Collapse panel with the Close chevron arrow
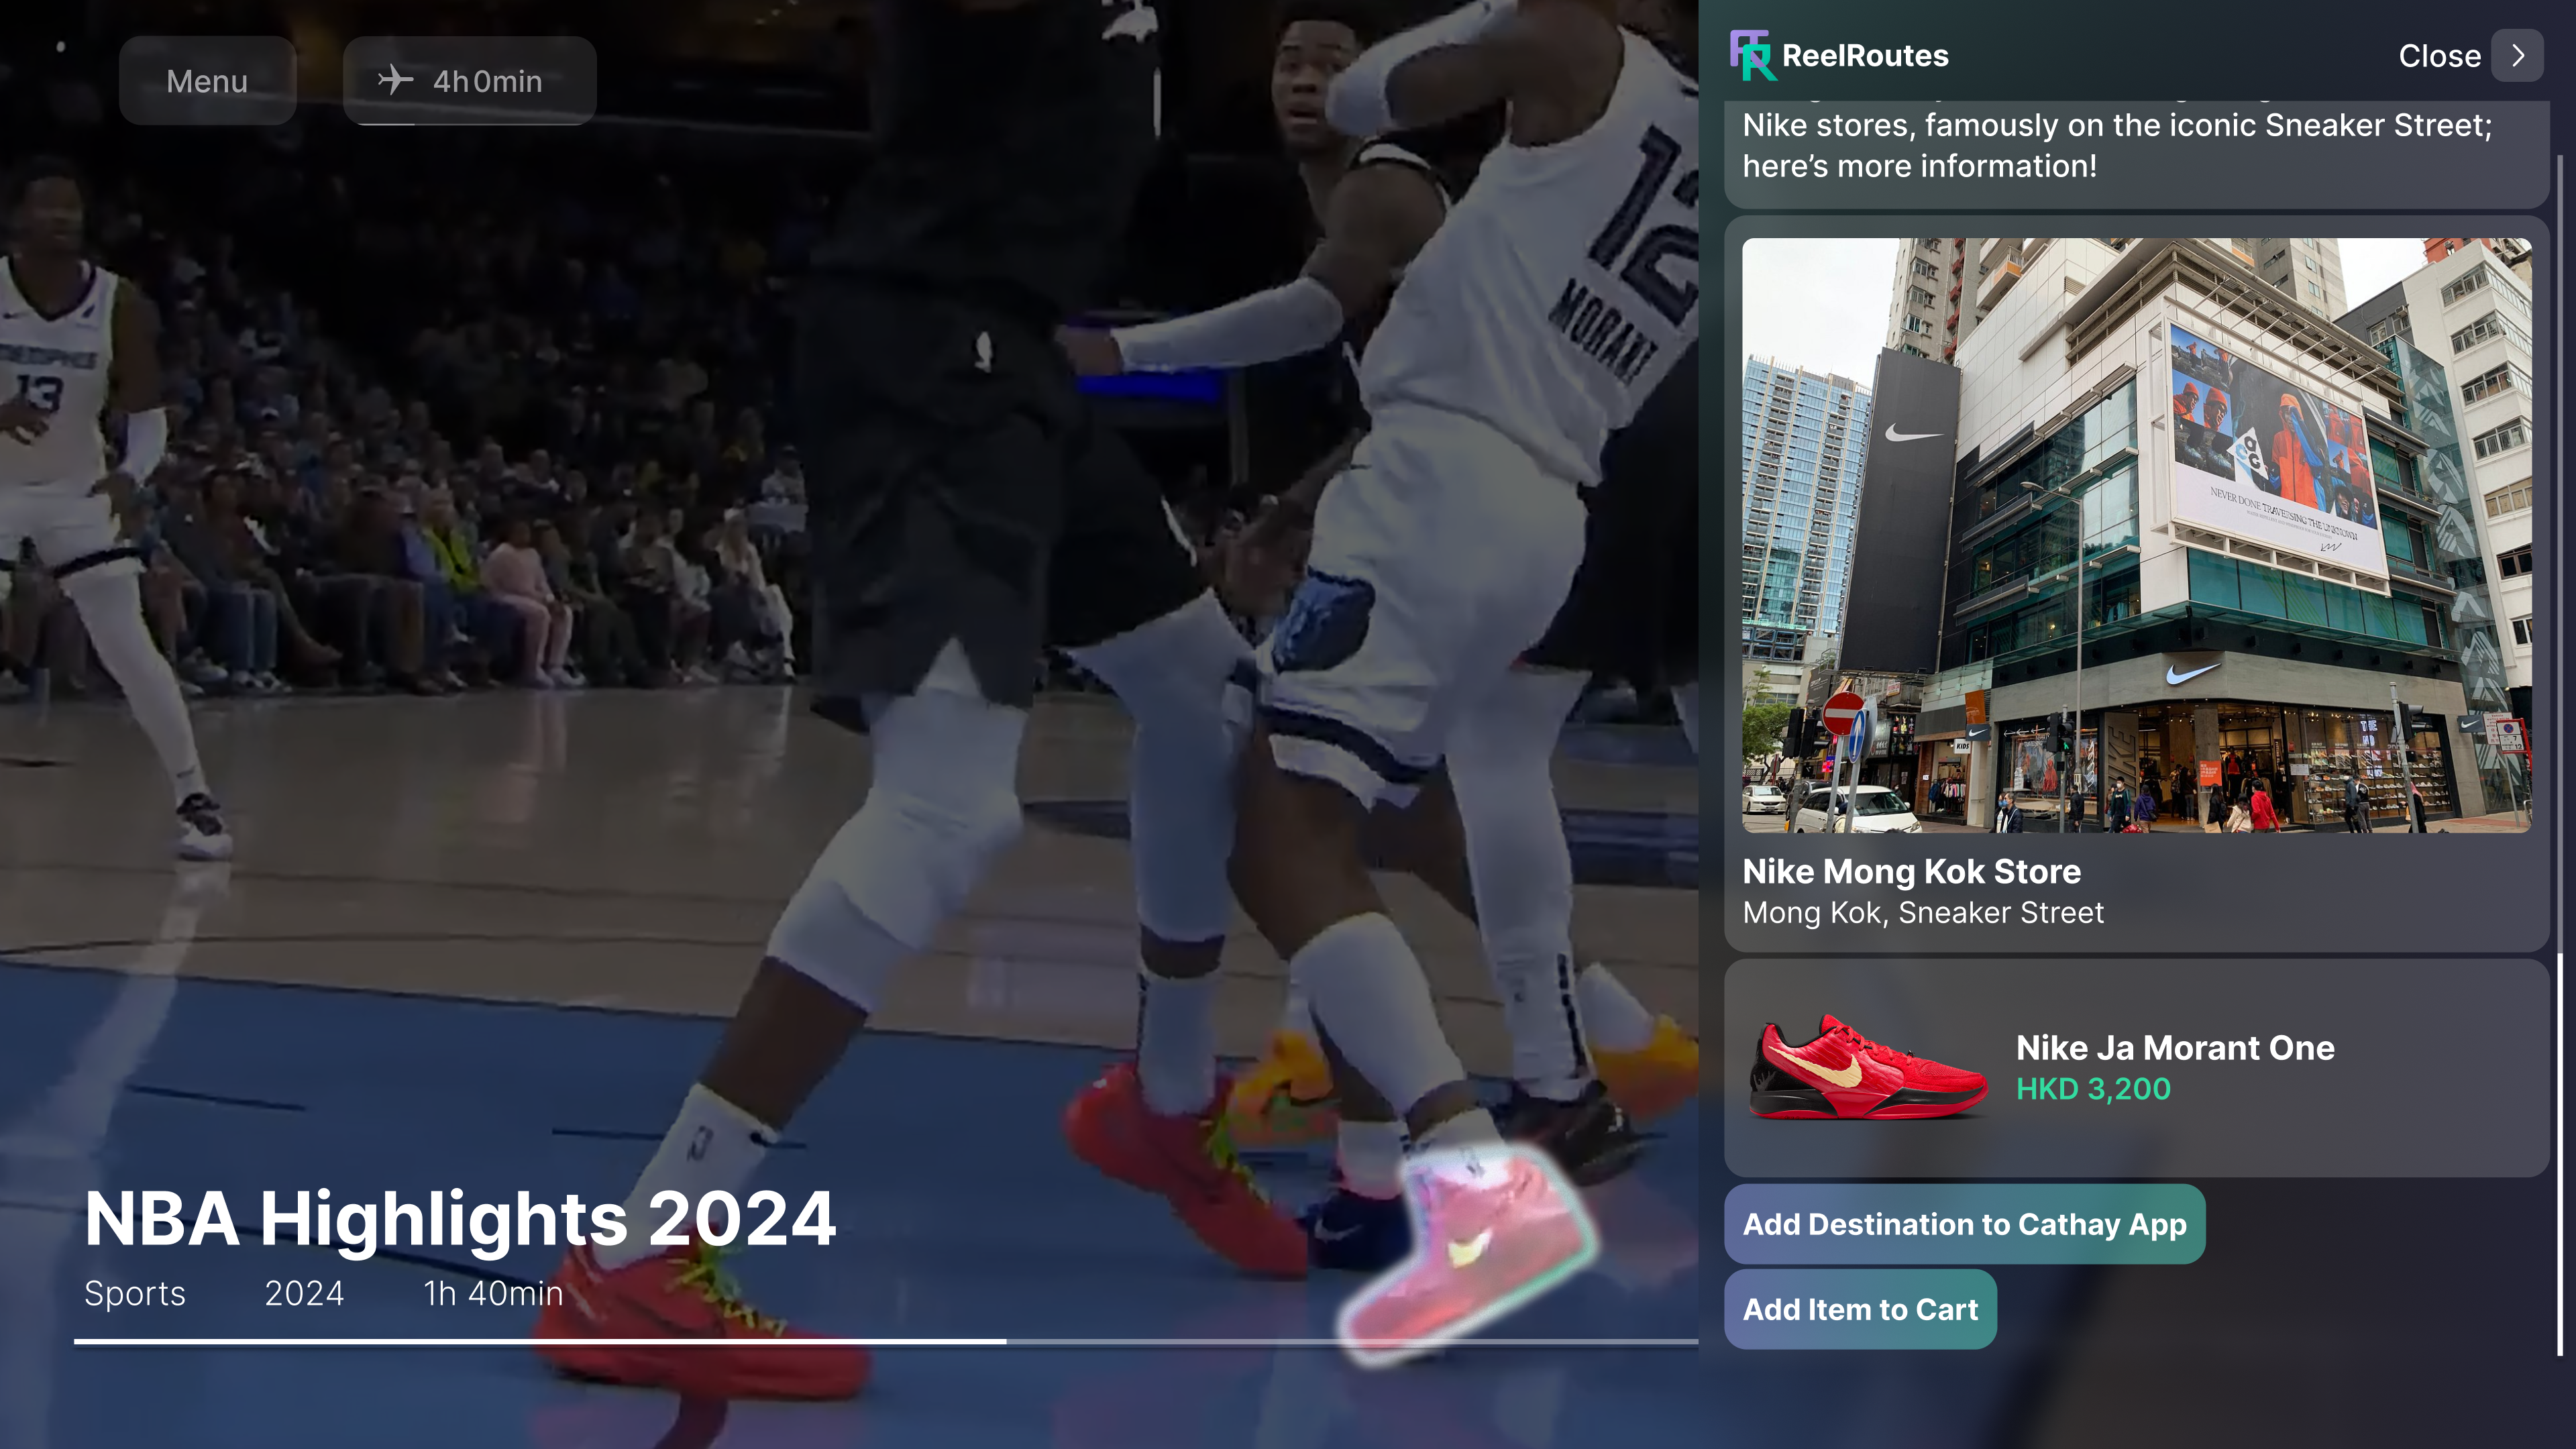Image resolution: width=2576 pixels, height=1449 pixels. (2517, 55)
